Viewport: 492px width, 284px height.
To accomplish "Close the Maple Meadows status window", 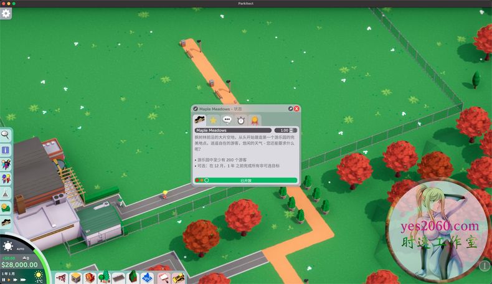I will click(x=297, y=108).
